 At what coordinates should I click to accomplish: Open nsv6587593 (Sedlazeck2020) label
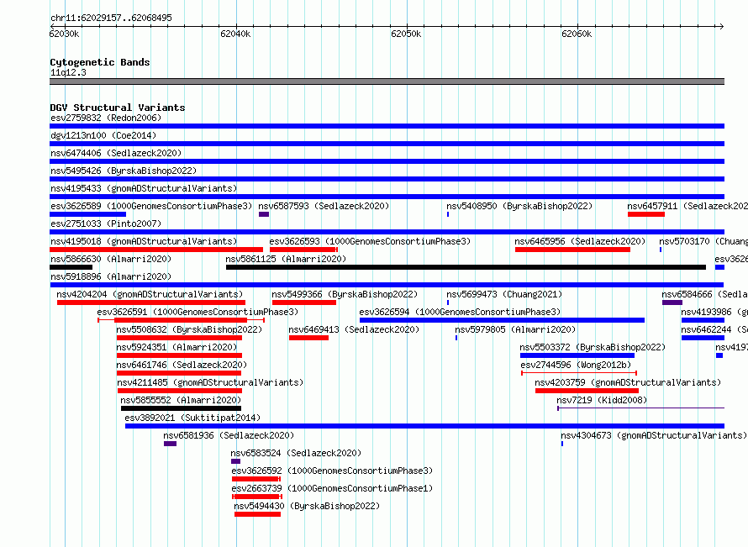pos(324,206)
